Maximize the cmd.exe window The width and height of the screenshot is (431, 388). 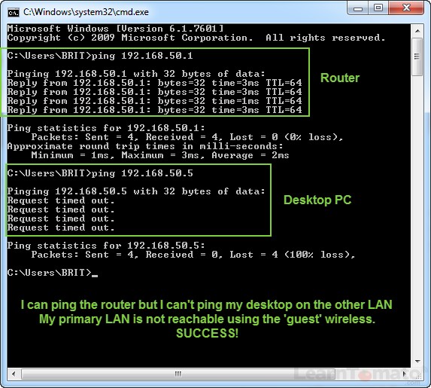(378, 8)
